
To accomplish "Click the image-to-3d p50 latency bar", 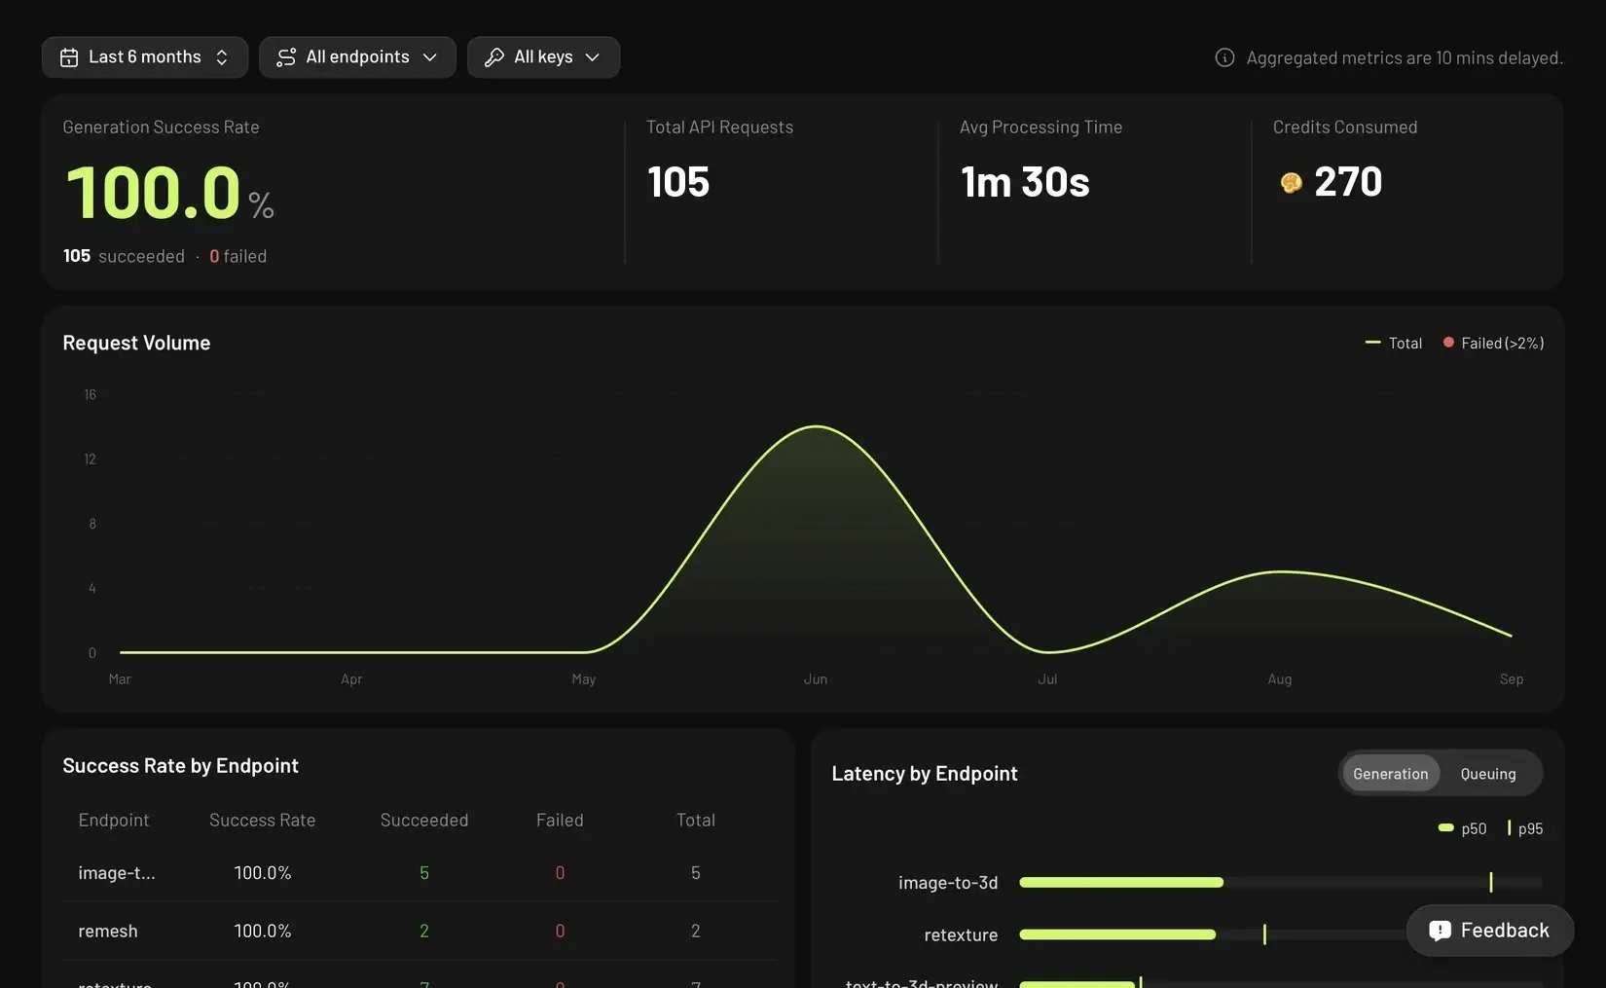I will 1121,882.
